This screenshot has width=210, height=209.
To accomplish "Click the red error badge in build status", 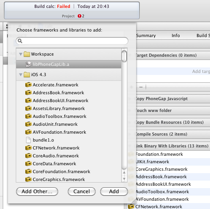I will pyautogui.click(x=79, y=16).
